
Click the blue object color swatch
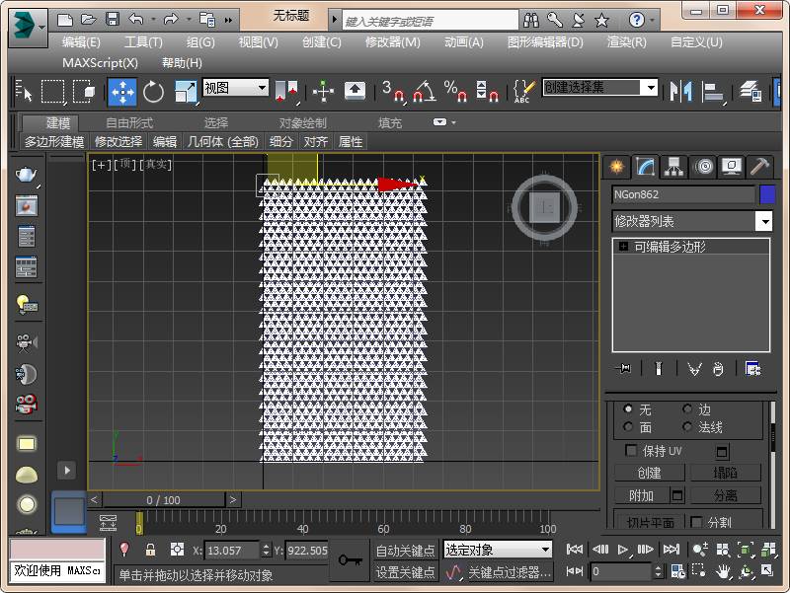click(767, 194)
